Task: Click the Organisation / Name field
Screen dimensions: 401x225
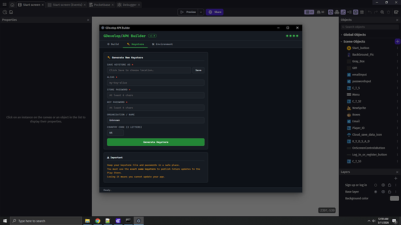Action: 156,120
